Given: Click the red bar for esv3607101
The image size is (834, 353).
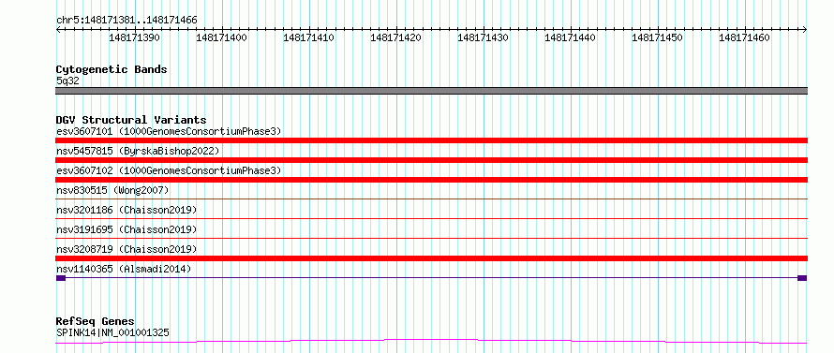Looking at the screenshot, I should point(431,140).
